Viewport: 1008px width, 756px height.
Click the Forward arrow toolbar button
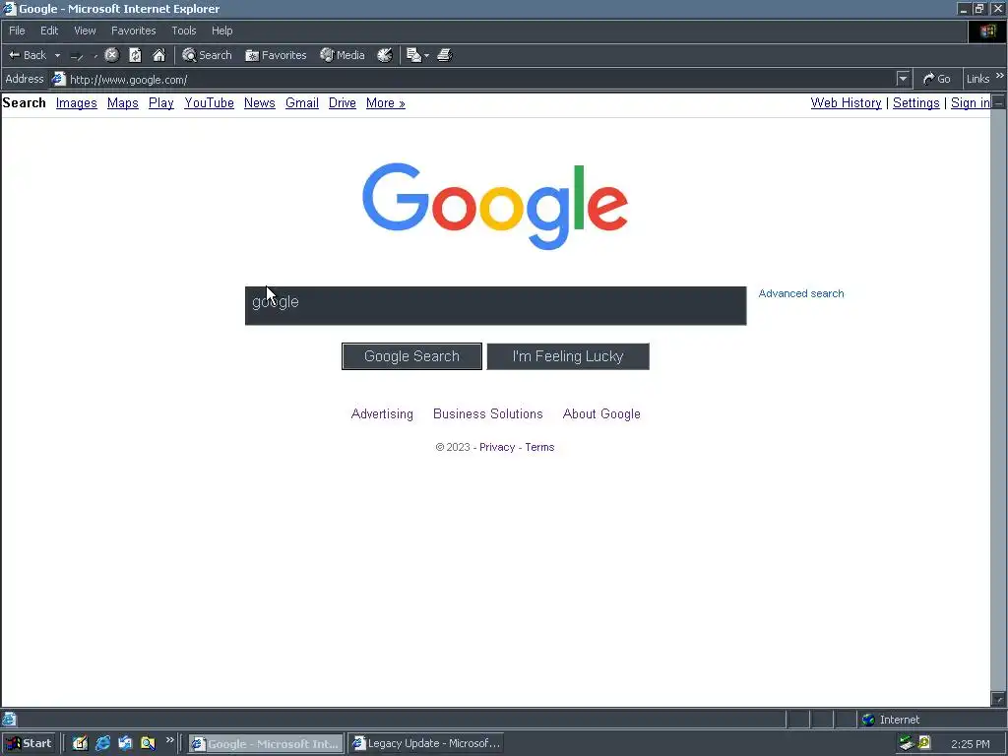(77, 56)
